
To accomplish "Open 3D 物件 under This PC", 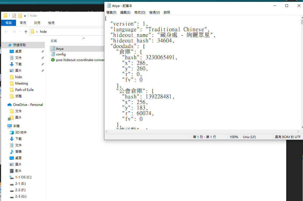I will click(21, 132).
